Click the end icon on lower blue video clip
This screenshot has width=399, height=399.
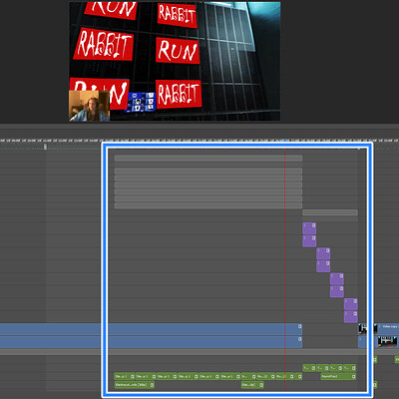point(299,339)
